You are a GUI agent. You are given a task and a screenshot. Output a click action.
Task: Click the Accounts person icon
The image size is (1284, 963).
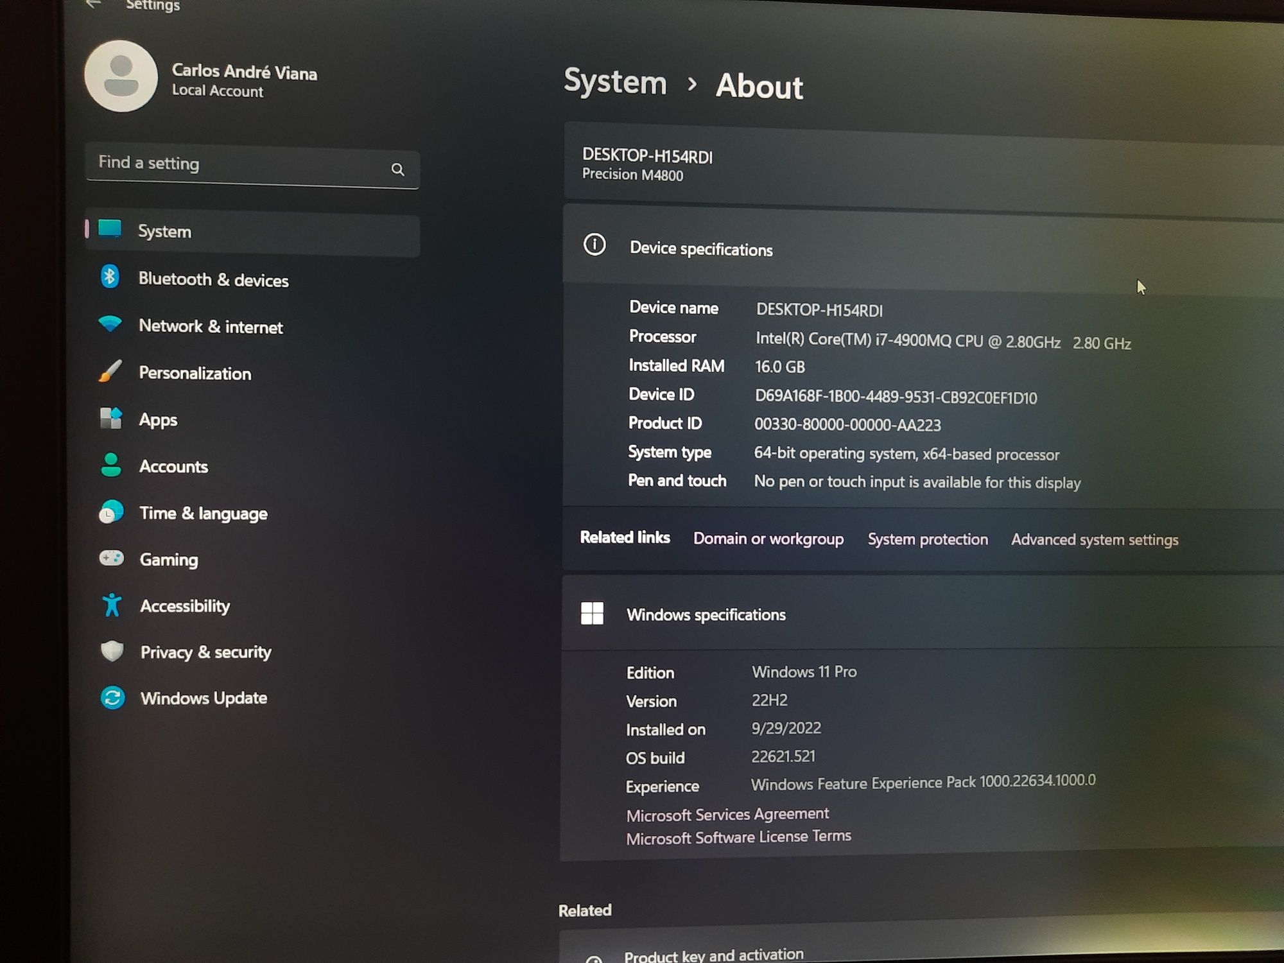(x=111, y=465)
